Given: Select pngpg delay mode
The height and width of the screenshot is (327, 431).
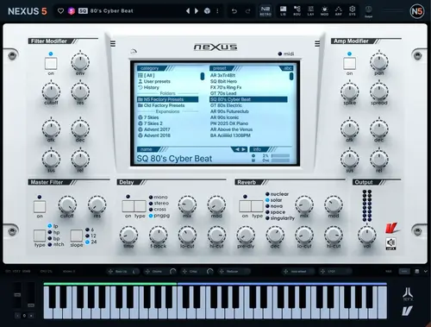Looking at the screenshot, I should tap(159, 216).
